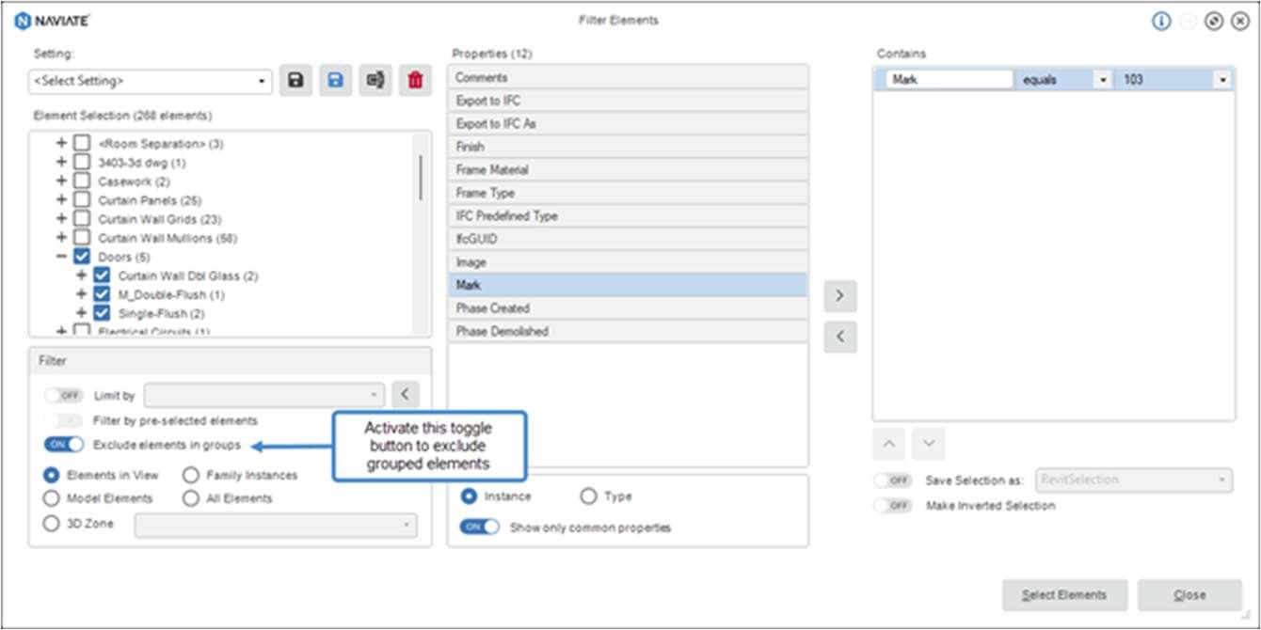Select the Export to IFC As property
The image size is (1261, 630).
click(628, 123)
